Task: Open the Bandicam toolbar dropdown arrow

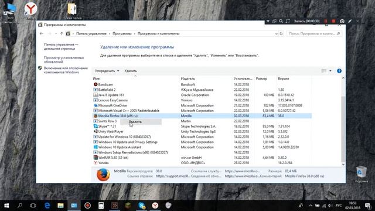Action: [268, 21]
